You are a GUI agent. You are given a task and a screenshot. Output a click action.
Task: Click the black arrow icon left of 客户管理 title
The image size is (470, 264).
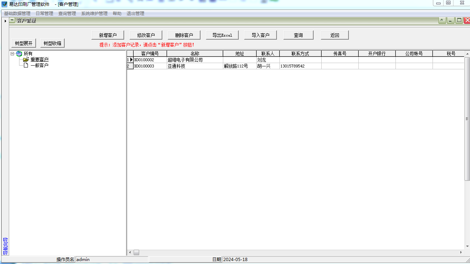coord(5,21)
